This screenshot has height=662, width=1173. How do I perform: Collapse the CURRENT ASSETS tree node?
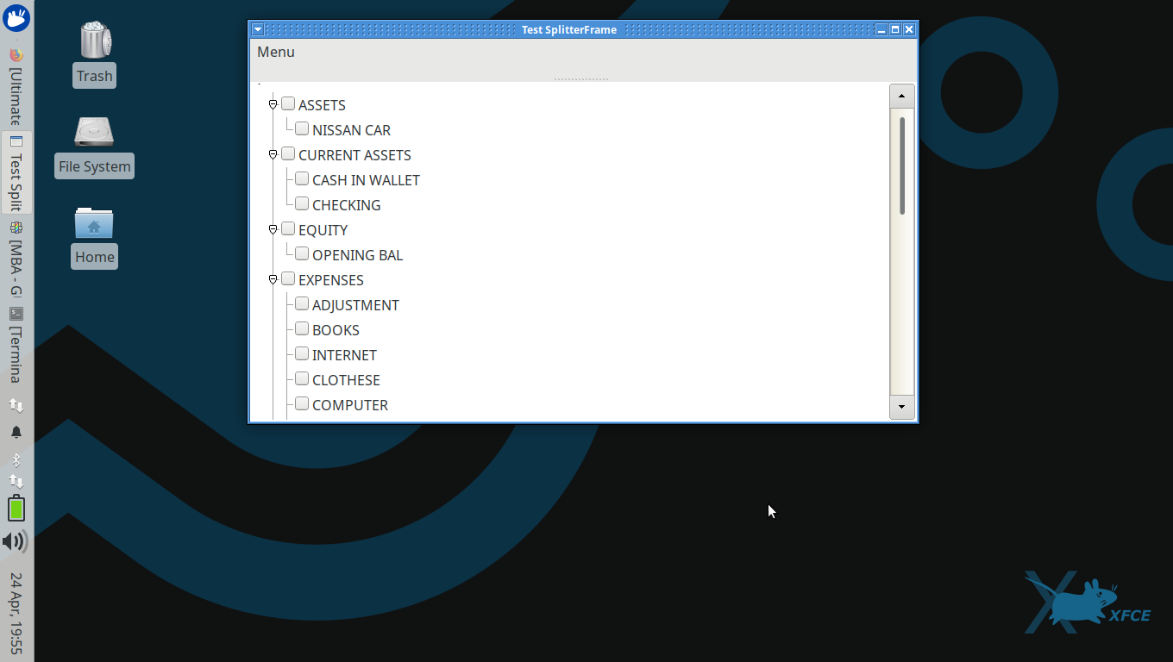273,154
